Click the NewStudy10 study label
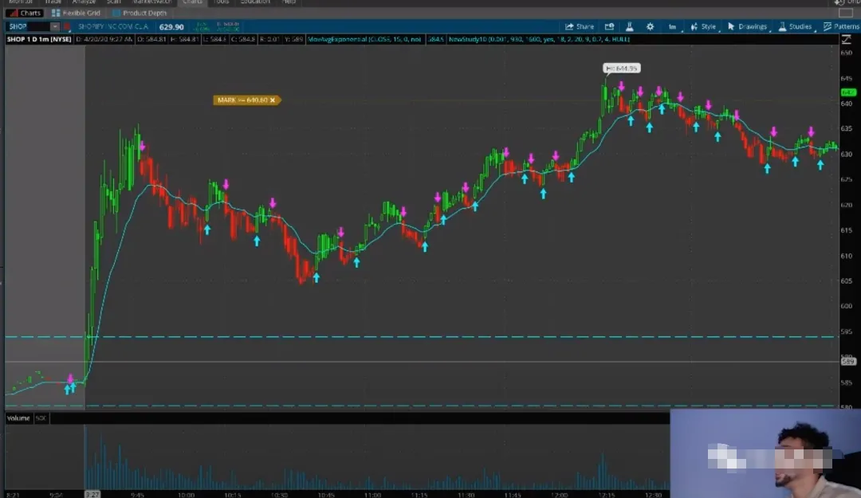 coord(539,39)
